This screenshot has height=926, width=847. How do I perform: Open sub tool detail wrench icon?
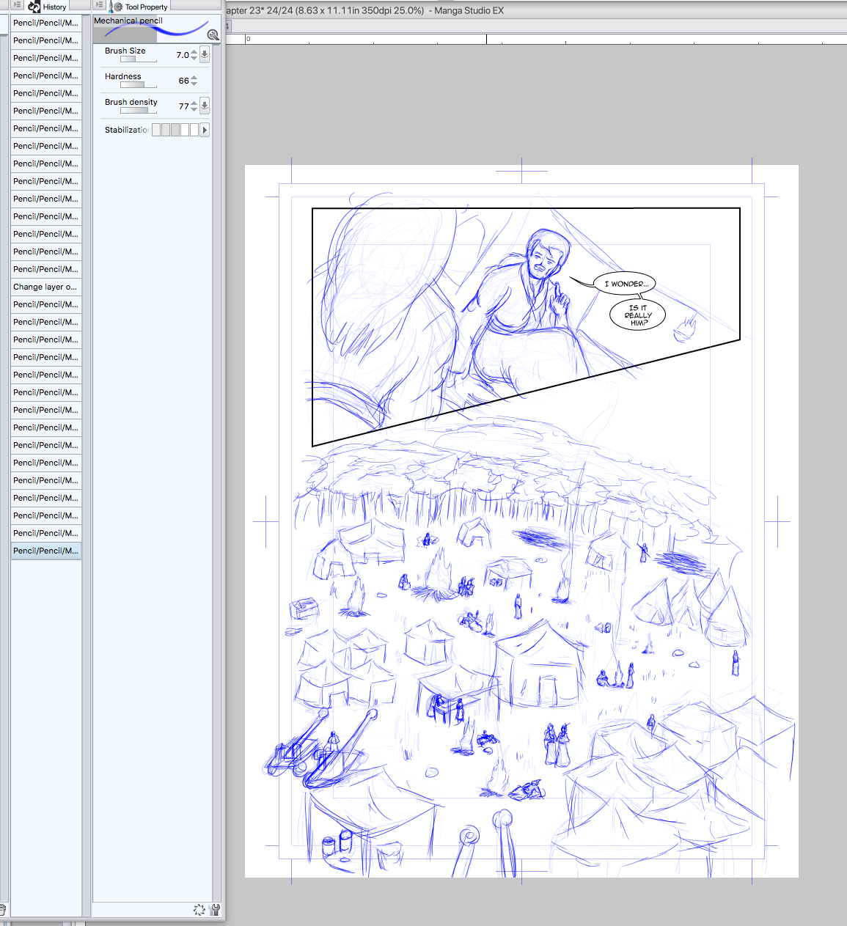(x=215, y=910)
